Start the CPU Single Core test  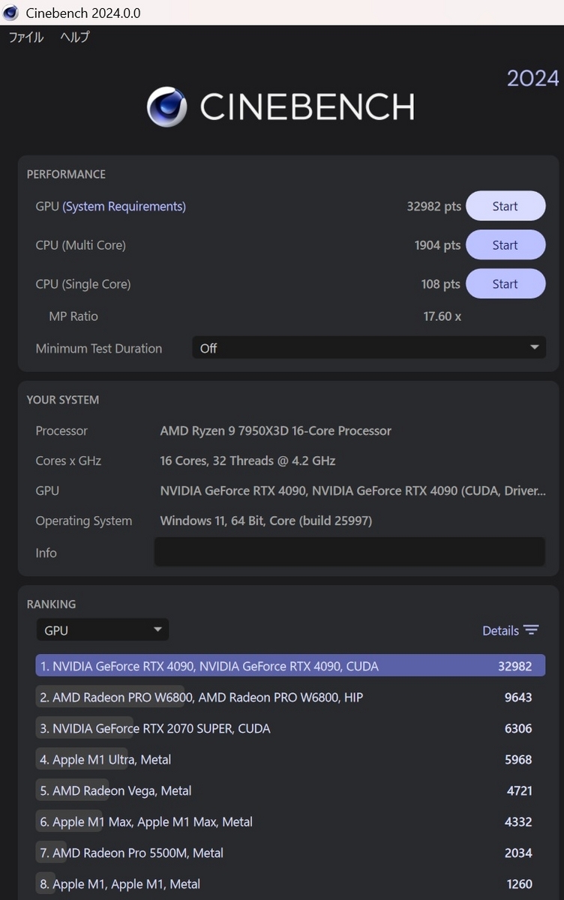pos(505,284)
